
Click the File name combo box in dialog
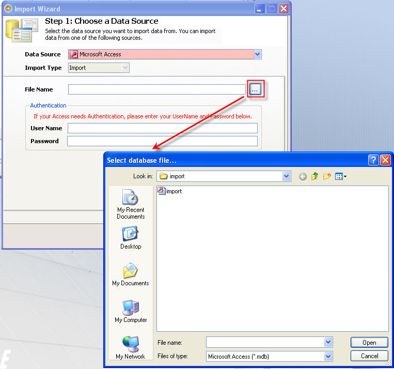click(x=270, y=342)
